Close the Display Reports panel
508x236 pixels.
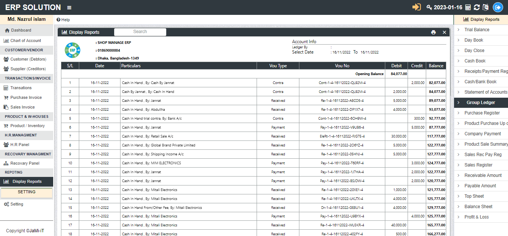[x=444, y=32]
